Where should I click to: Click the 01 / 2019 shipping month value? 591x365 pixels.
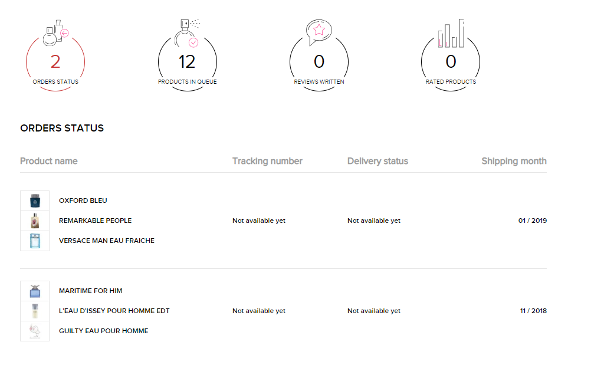pyautogui.click(x=533, y=221)
